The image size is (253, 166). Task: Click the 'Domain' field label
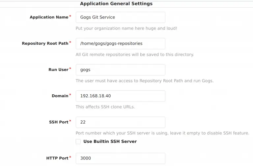pyautogui.click(x=60, y=96)
